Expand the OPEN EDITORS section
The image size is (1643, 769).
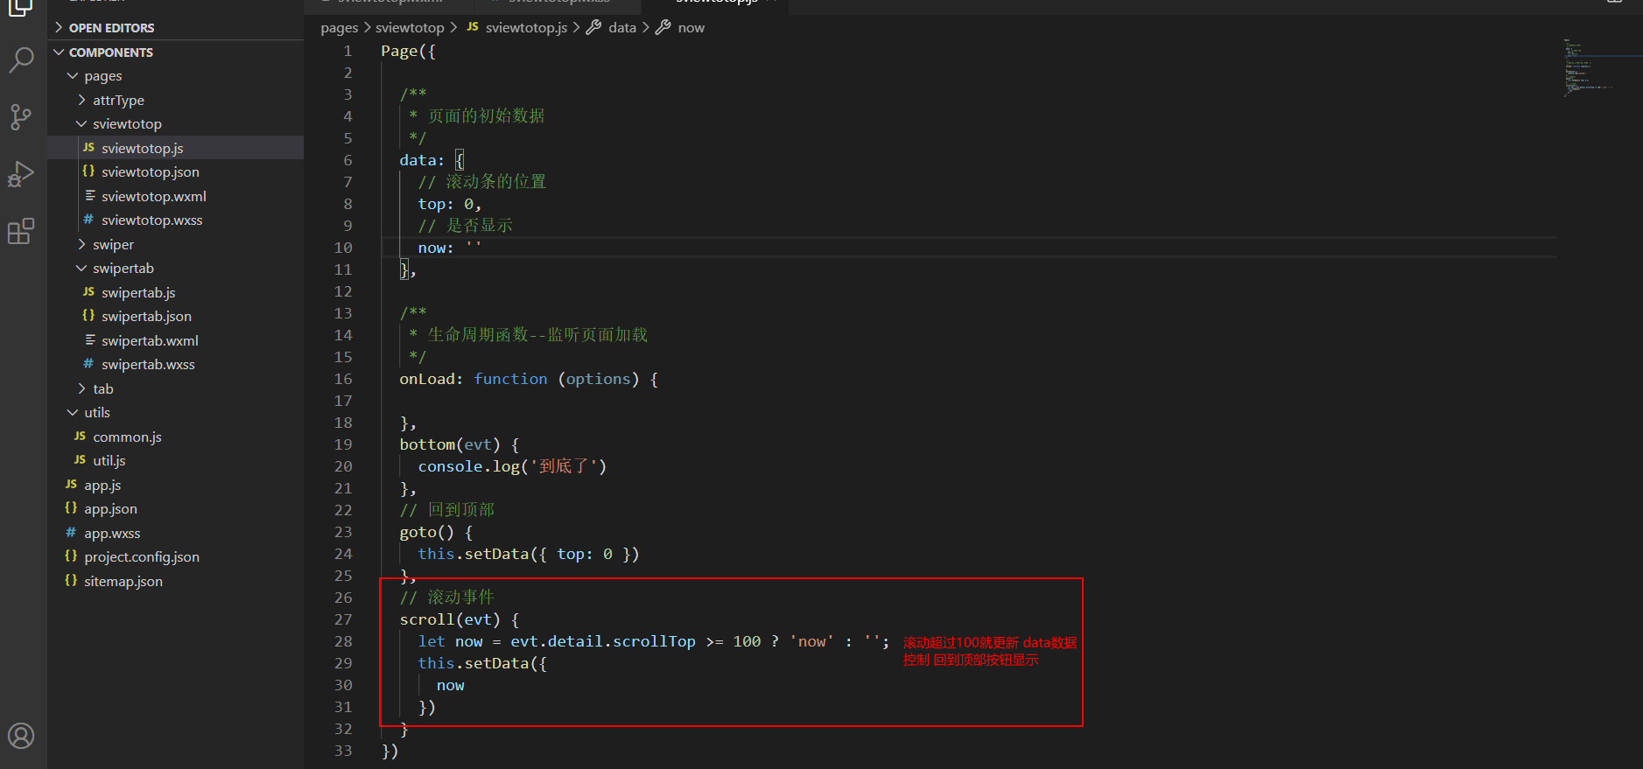[175, 28]
